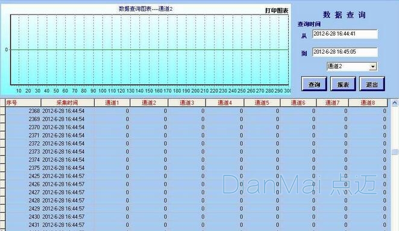The height and width of the screenshot is (231, 399).
Task: Click the 采集时间 column header
Action: [x=68, y=103]
